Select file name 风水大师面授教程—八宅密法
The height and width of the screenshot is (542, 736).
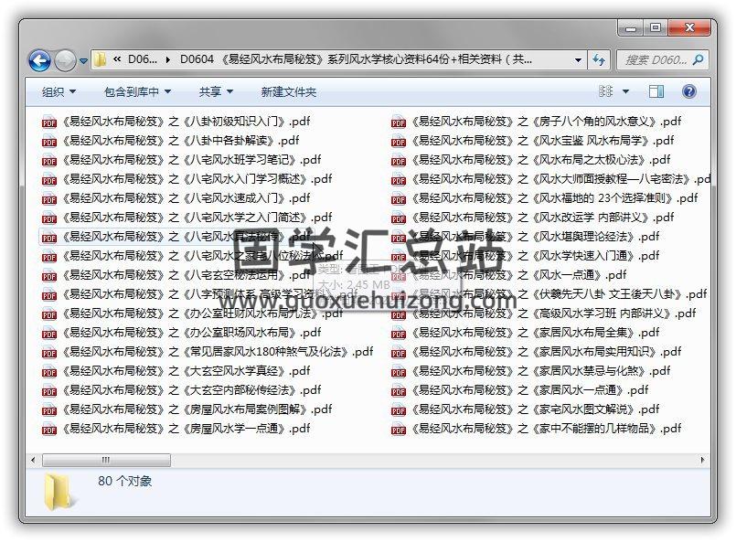[x=560, y=179]
